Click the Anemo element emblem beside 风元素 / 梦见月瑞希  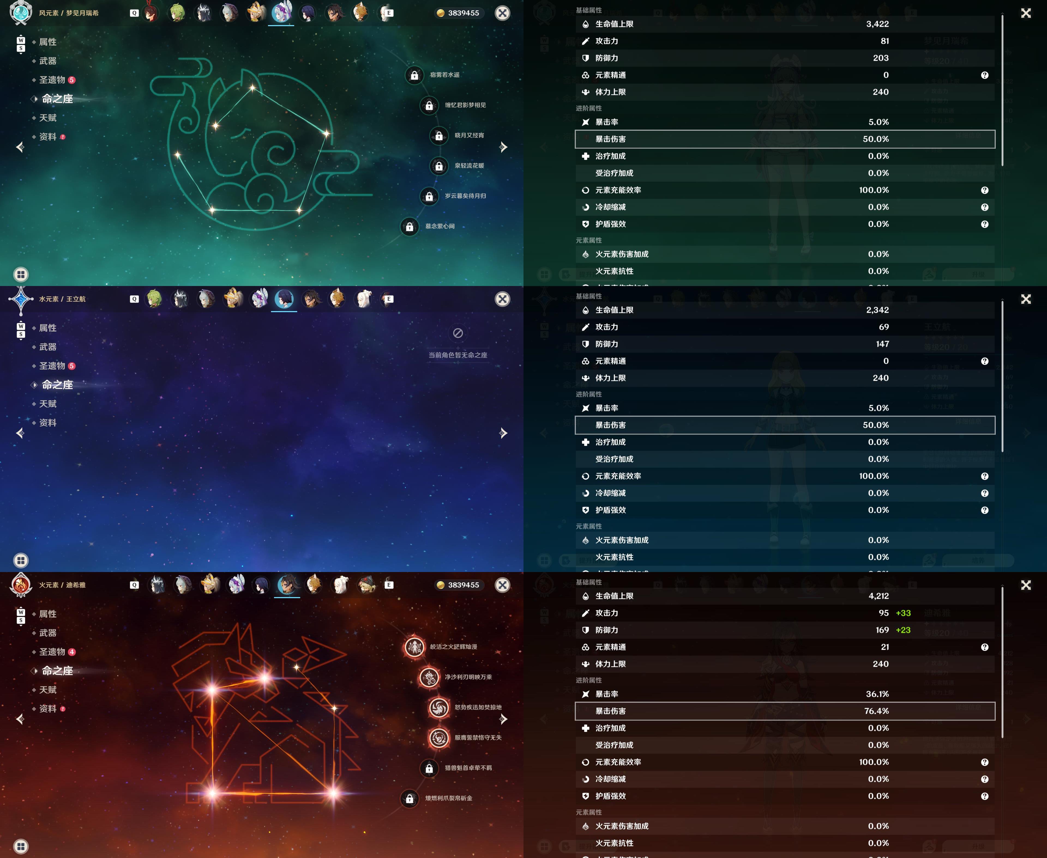21,13
